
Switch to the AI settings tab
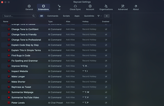(x=59, y=8)
